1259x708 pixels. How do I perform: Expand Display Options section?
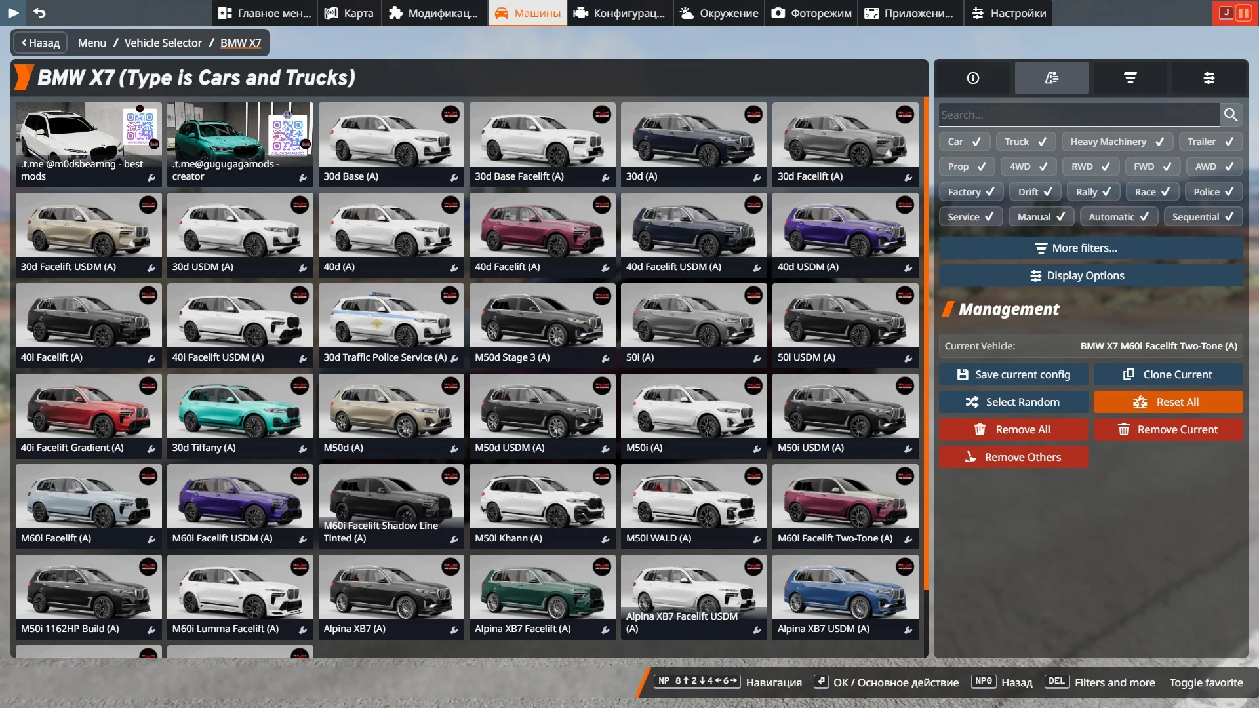(x=1090, y=276)
